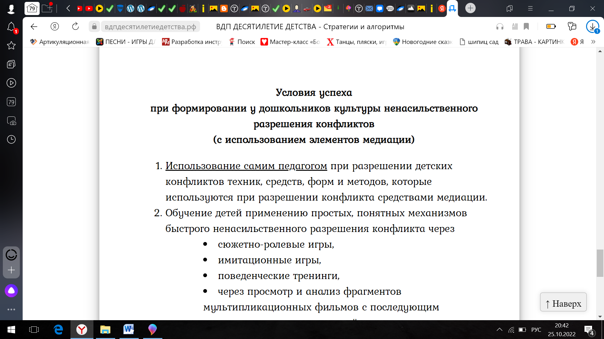Open browser main menu hamburger
This screenshot has width=604, height=339.
tap(530, 8)
